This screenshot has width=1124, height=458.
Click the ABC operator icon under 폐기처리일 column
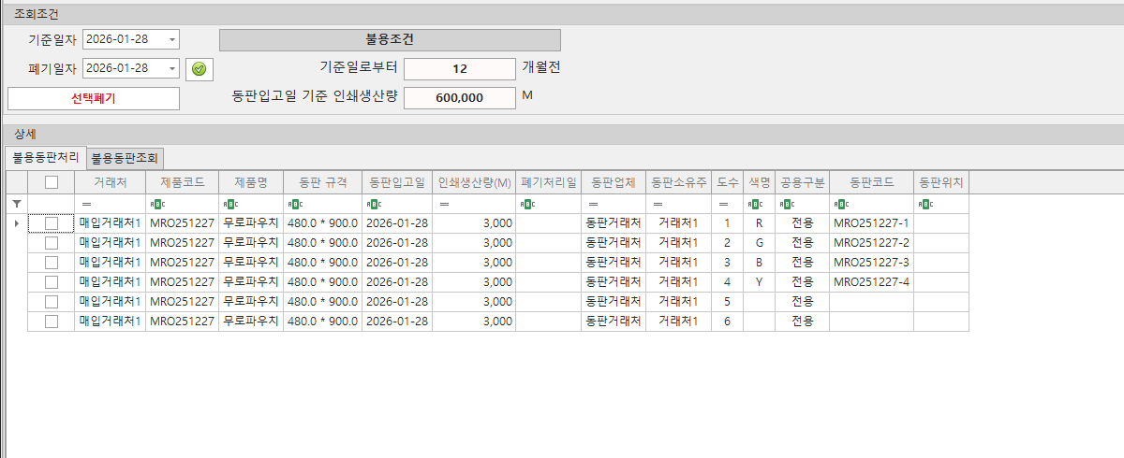(527, 204)
